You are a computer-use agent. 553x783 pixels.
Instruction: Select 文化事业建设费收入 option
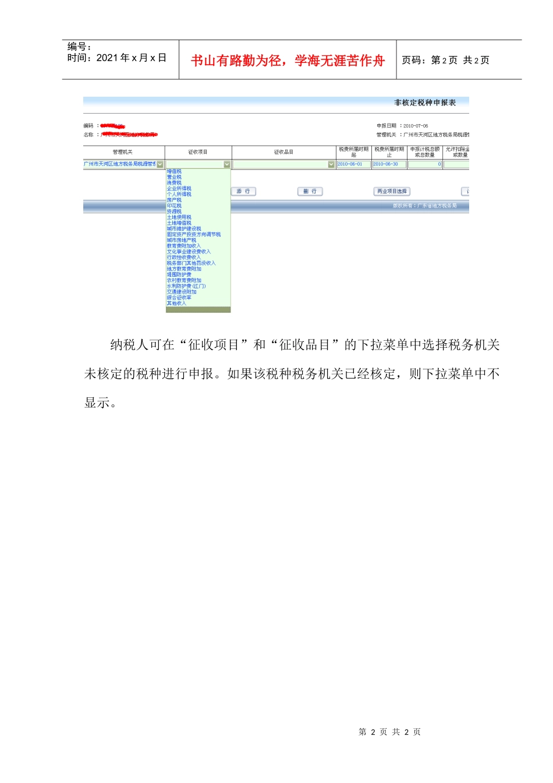[189, 252]
